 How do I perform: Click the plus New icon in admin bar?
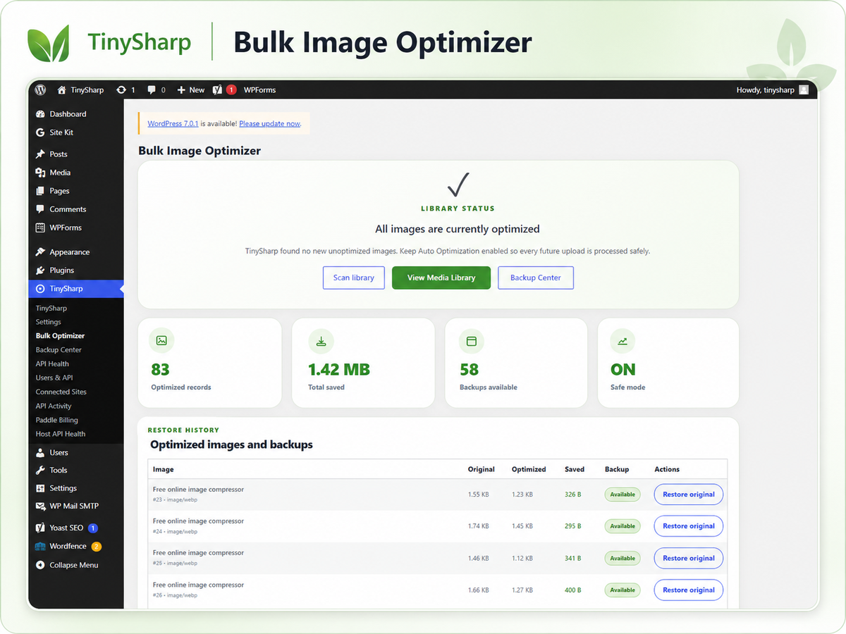[181, 89]
